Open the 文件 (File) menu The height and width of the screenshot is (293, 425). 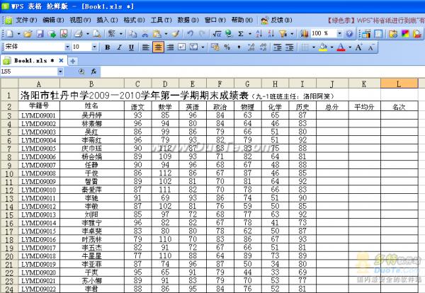click(23, 20)
